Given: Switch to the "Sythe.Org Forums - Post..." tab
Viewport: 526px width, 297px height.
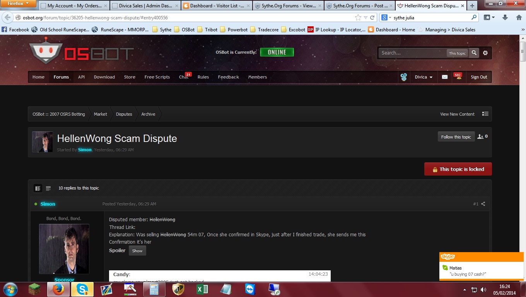Looking at the screenshot, I should 360,6.
